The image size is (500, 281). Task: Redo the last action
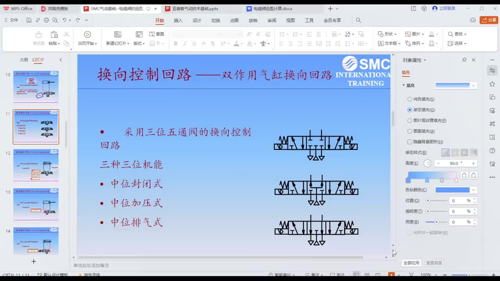coord(78,20)
